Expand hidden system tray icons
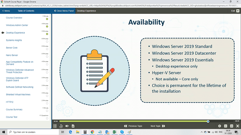Viewport: 241px width, 135px height. [202, 132]
